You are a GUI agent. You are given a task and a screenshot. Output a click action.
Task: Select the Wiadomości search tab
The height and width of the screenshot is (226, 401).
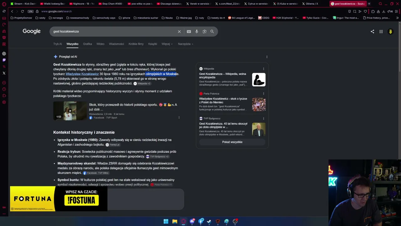click(x=116, y=44)
